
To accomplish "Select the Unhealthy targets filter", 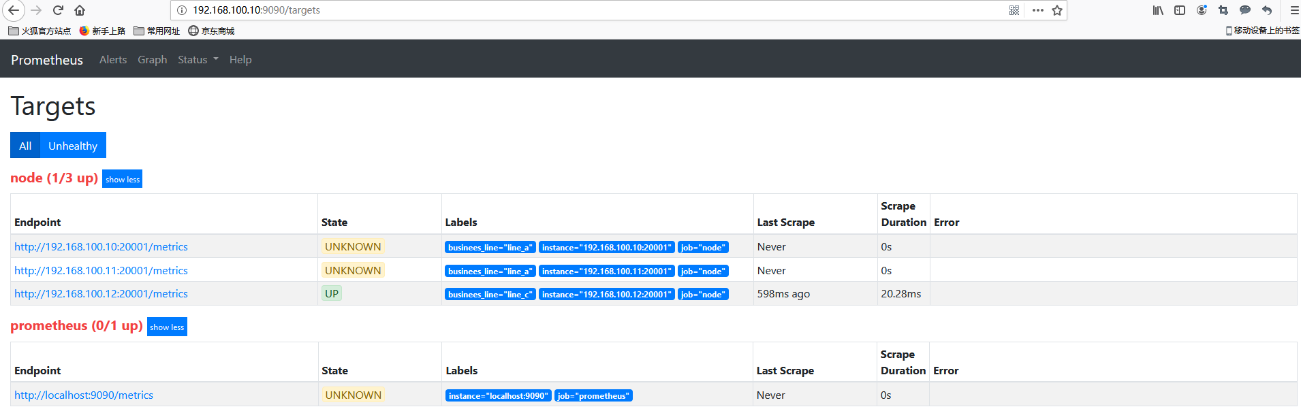I will tap(73, 146).
